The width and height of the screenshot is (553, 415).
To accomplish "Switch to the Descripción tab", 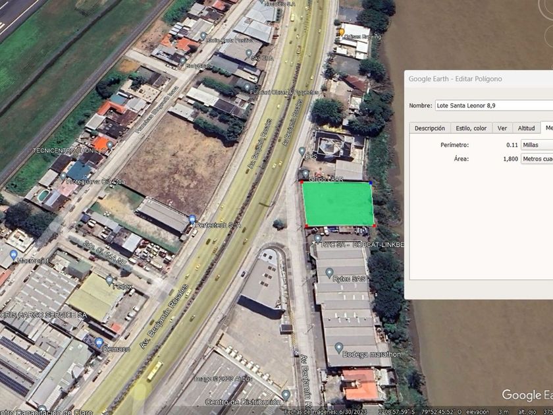I will coord(429,128).
